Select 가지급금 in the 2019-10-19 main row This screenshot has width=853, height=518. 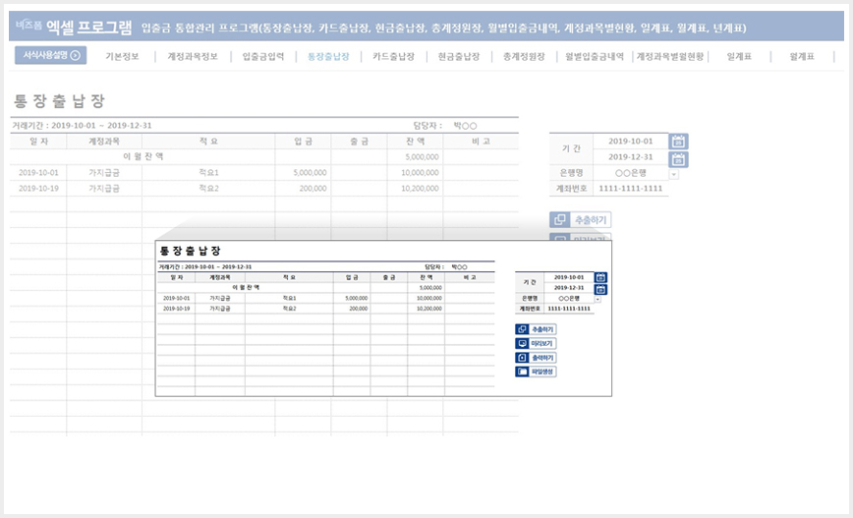click(104, 189)
